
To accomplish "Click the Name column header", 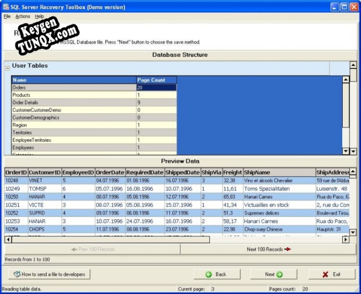I will [x=74, y=80].
